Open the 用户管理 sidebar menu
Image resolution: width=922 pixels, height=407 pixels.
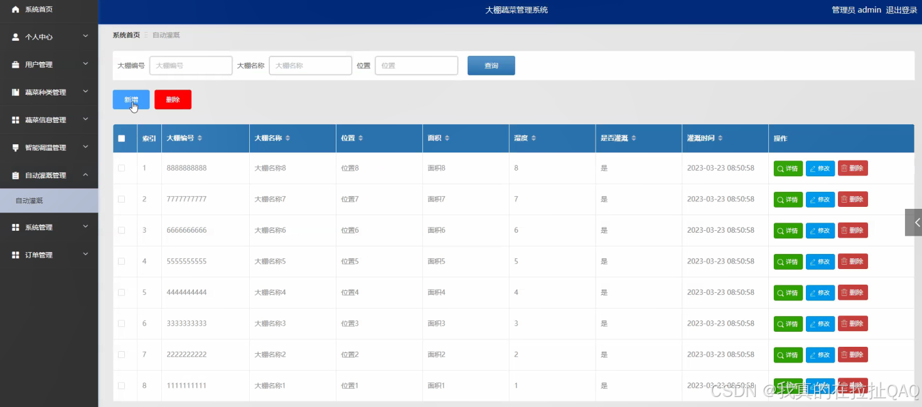tap(49, 65)
